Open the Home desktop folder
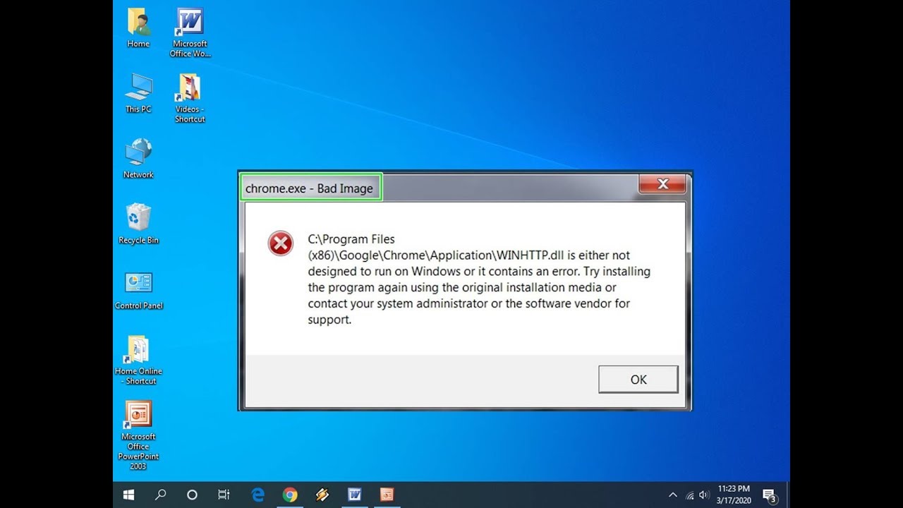Screen dimensions: 903x508 point(138,28)
